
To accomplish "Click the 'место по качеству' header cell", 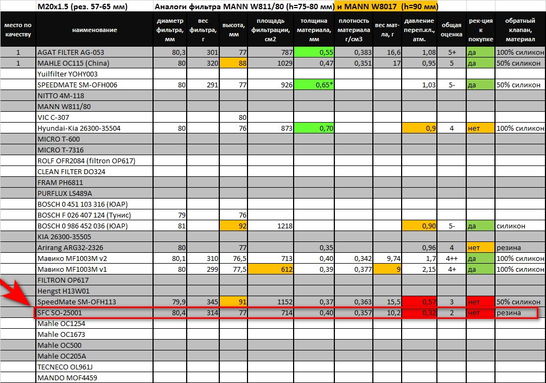I will click(17, 30).
